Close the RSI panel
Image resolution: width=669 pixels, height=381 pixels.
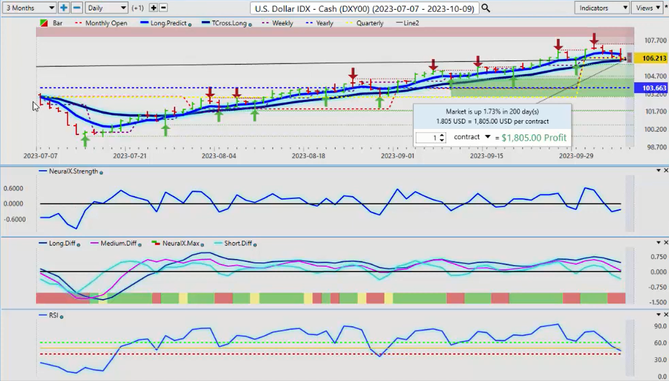click(666, 314)
